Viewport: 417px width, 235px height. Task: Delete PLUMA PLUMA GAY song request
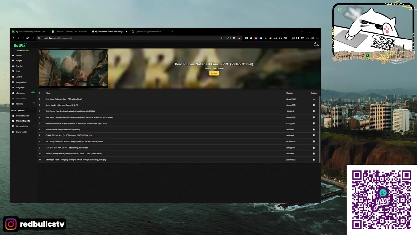(314, 129)
